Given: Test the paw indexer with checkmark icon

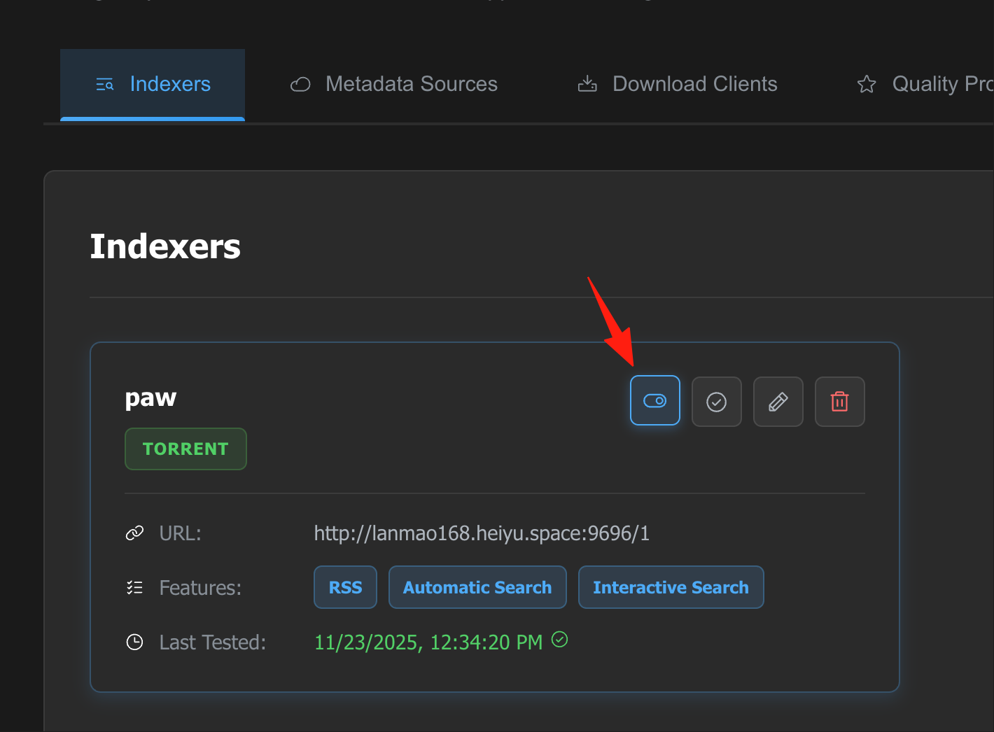Looking at the screenshot, I should point(716,402).
